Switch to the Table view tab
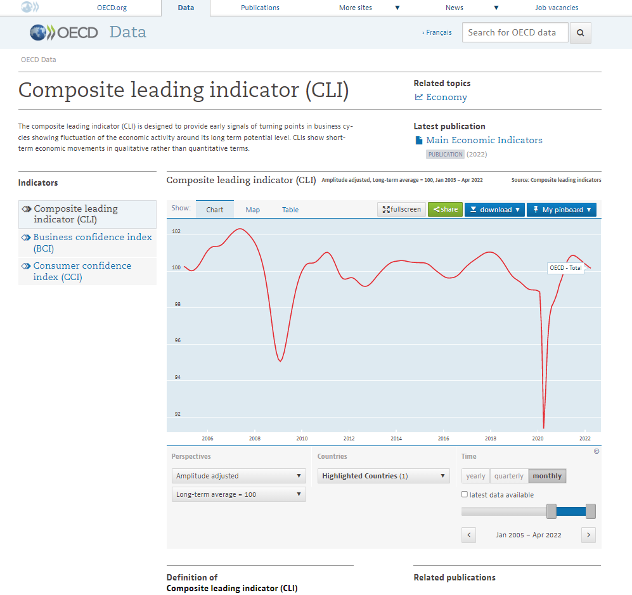 click(290, 209)
